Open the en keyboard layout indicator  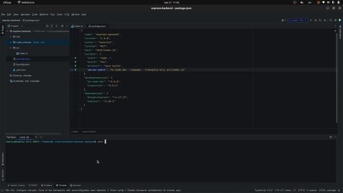pos(310,2)
